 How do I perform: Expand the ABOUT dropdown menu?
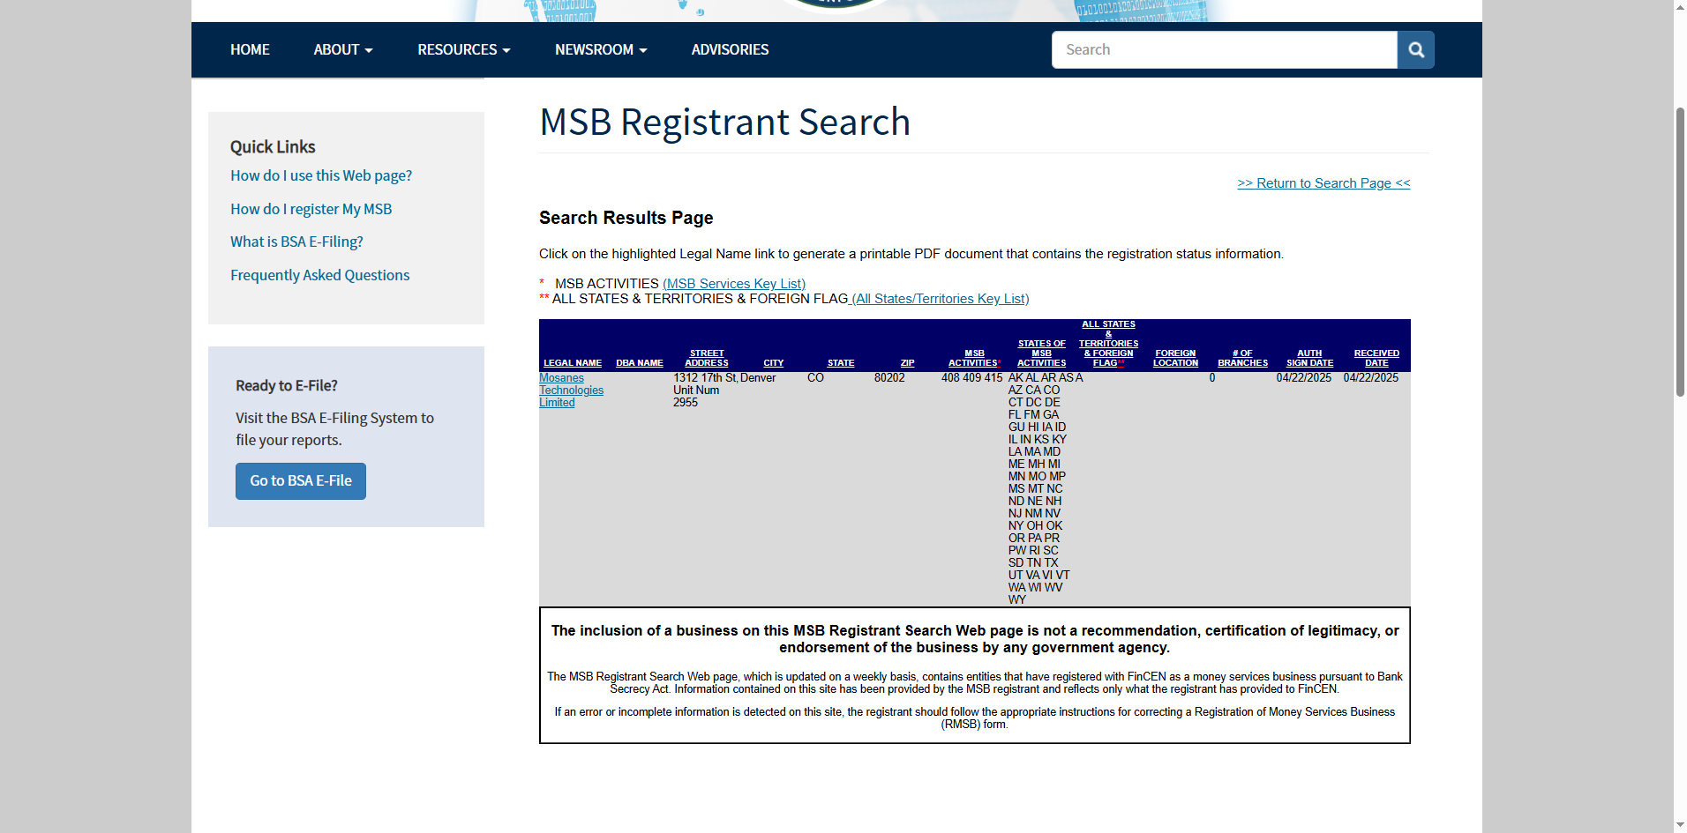[343, 50]
